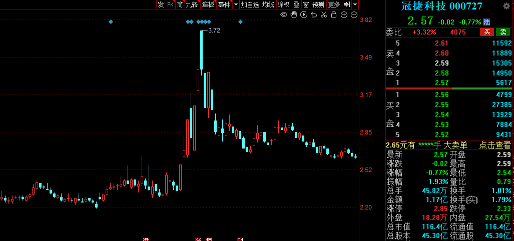Select the 3.72 peak price label
The height and width of the screenshot is (241, 514).
click(214, 30)
